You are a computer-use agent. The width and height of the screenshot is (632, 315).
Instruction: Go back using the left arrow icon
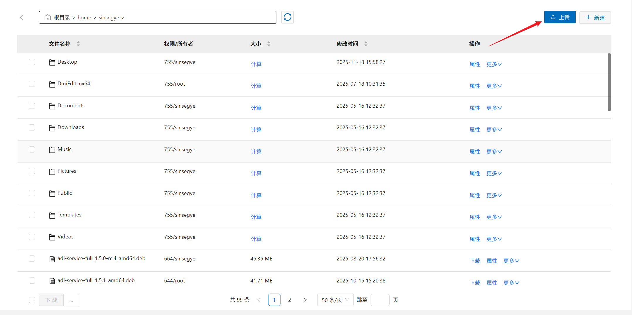pos(21,18)
